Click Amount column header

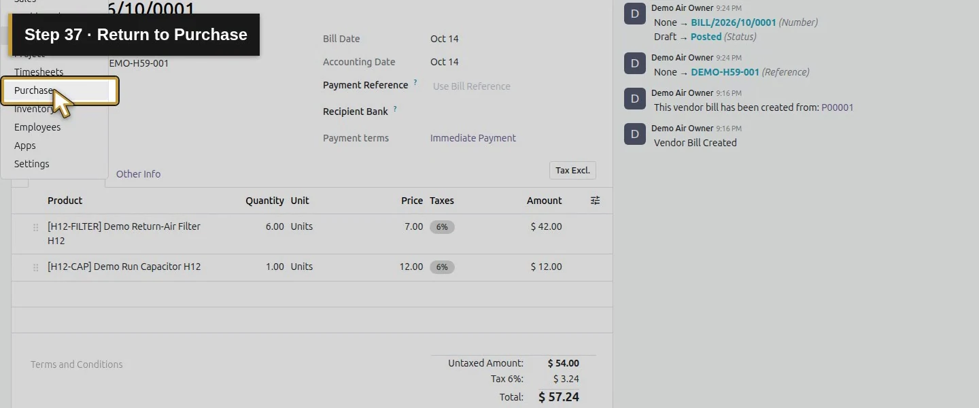[545, 201]
